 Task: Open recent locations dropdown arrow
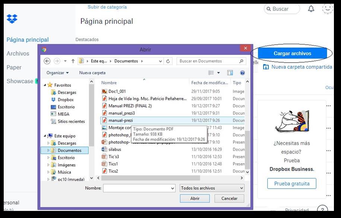[65, 61]
